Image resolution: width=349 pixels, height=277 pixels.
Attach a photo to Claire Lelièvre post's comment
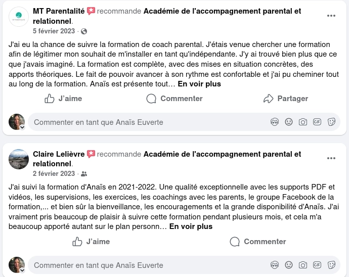[x=303, y=265]
